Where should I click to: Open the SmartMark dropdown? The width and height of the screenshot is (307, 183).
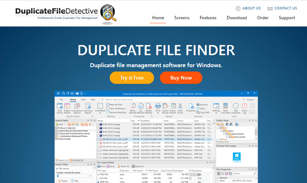[x=100, y=113]
